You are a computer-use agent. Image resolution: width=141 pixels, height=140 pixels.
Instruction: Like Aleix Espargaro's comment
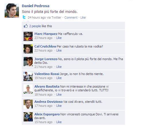pyautogui.click(x=59, y=122)
